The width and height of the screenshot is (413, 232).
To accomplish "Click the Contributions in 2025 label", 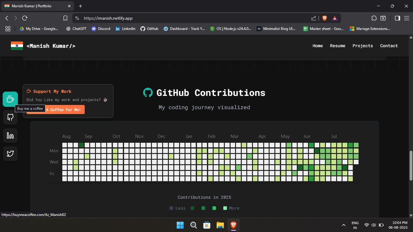I will click(204, 197).
